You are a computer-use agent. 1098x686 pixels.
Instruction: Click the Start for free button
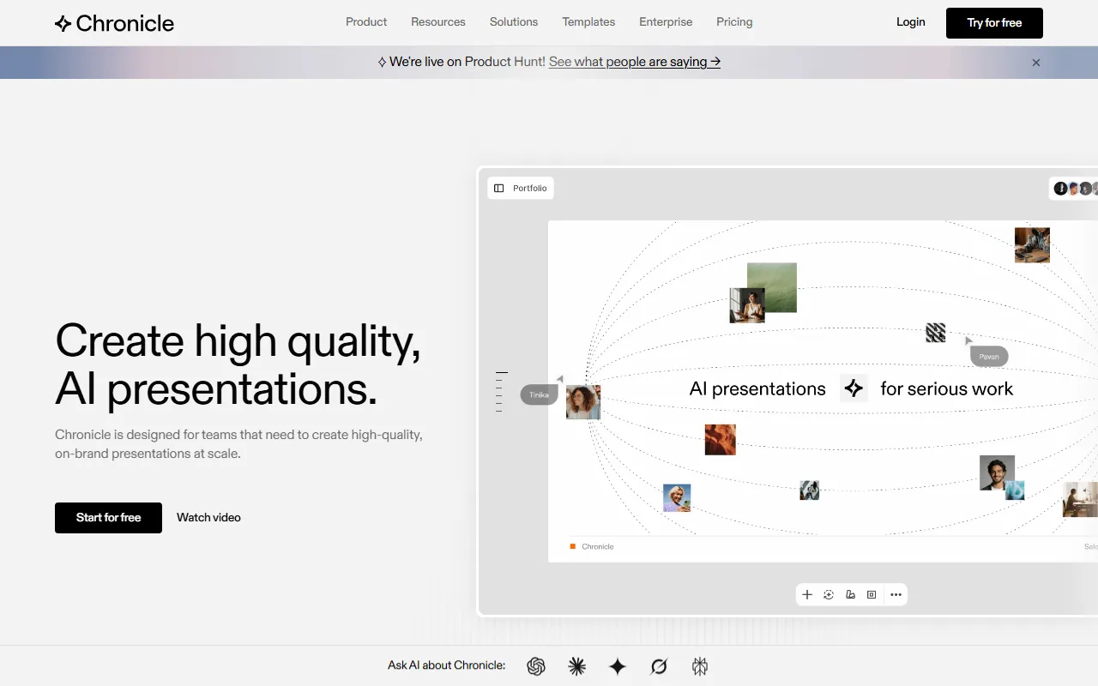(108, 517)
